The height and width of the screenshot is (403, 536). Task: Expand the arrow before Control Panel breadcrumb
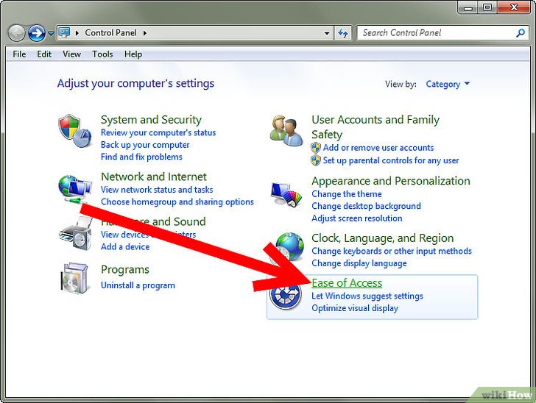77,33
